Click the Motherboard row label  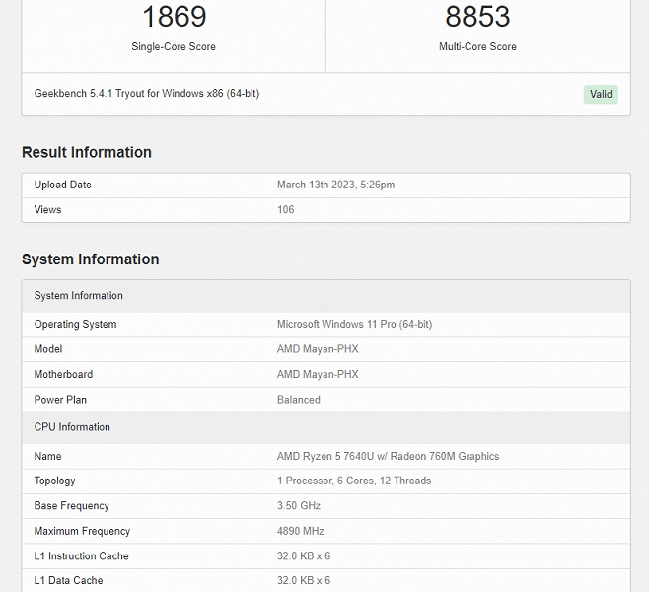pyautogui.click(x=63, y=374)
